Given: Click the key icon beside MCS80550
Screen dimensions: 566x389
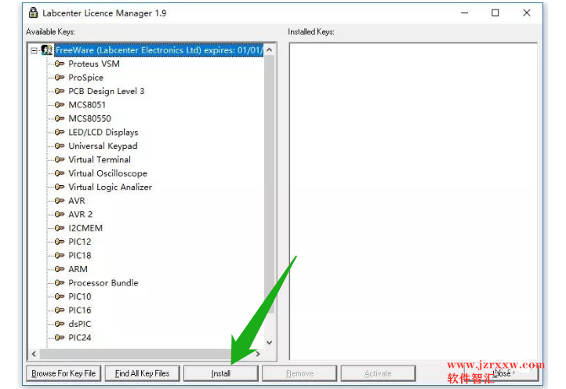Looking at the screenshot, I should pyautogui.click(x=60, y=119).
